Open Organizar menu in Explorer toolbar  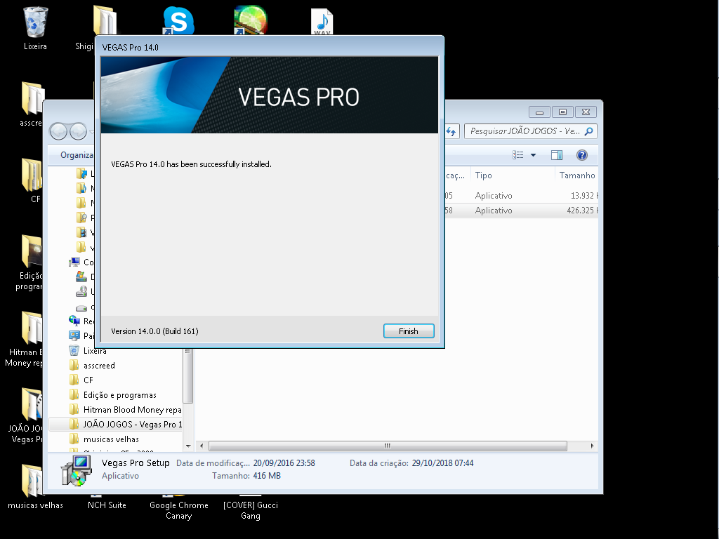77,155
